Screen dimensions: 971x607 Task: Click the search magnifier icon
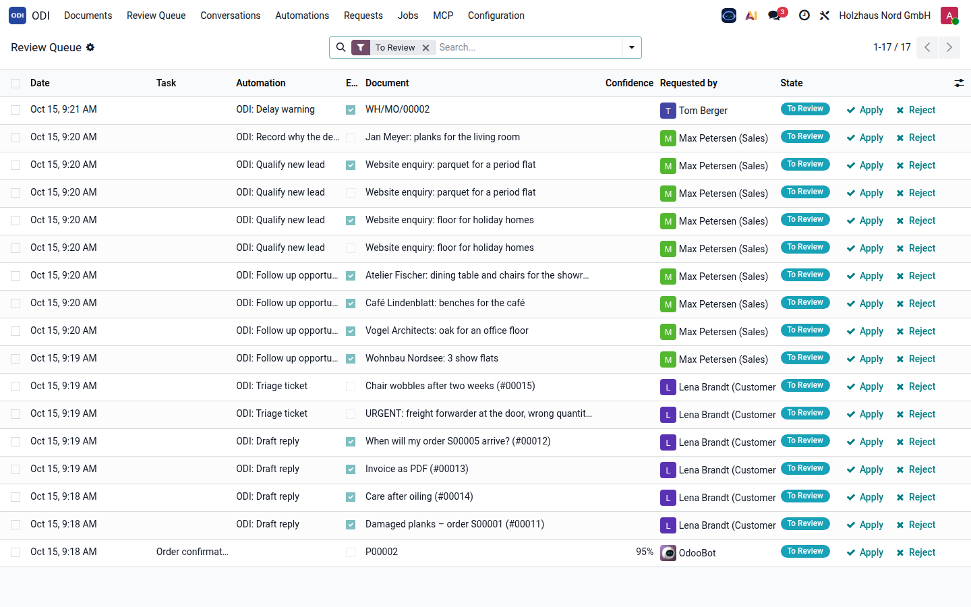341,47
